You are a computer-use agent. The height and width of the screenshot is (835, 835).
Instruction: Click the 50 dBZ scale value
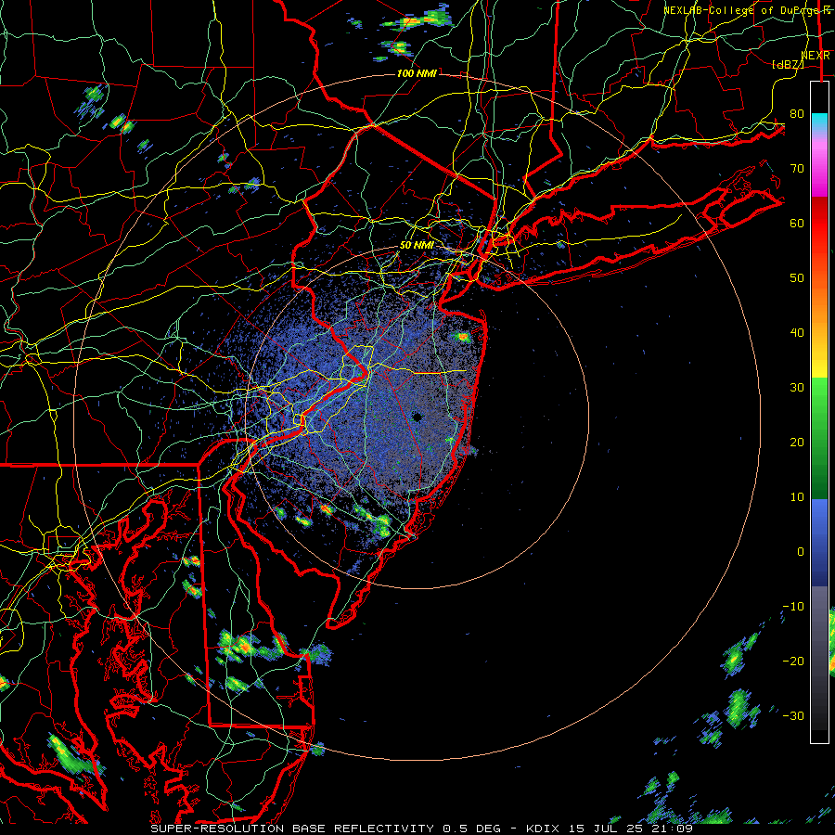pos(797,278)
